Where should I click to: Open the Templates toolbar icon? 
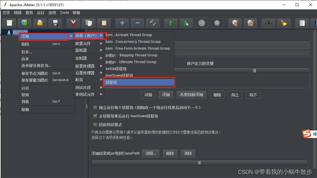tap(24, 23)
